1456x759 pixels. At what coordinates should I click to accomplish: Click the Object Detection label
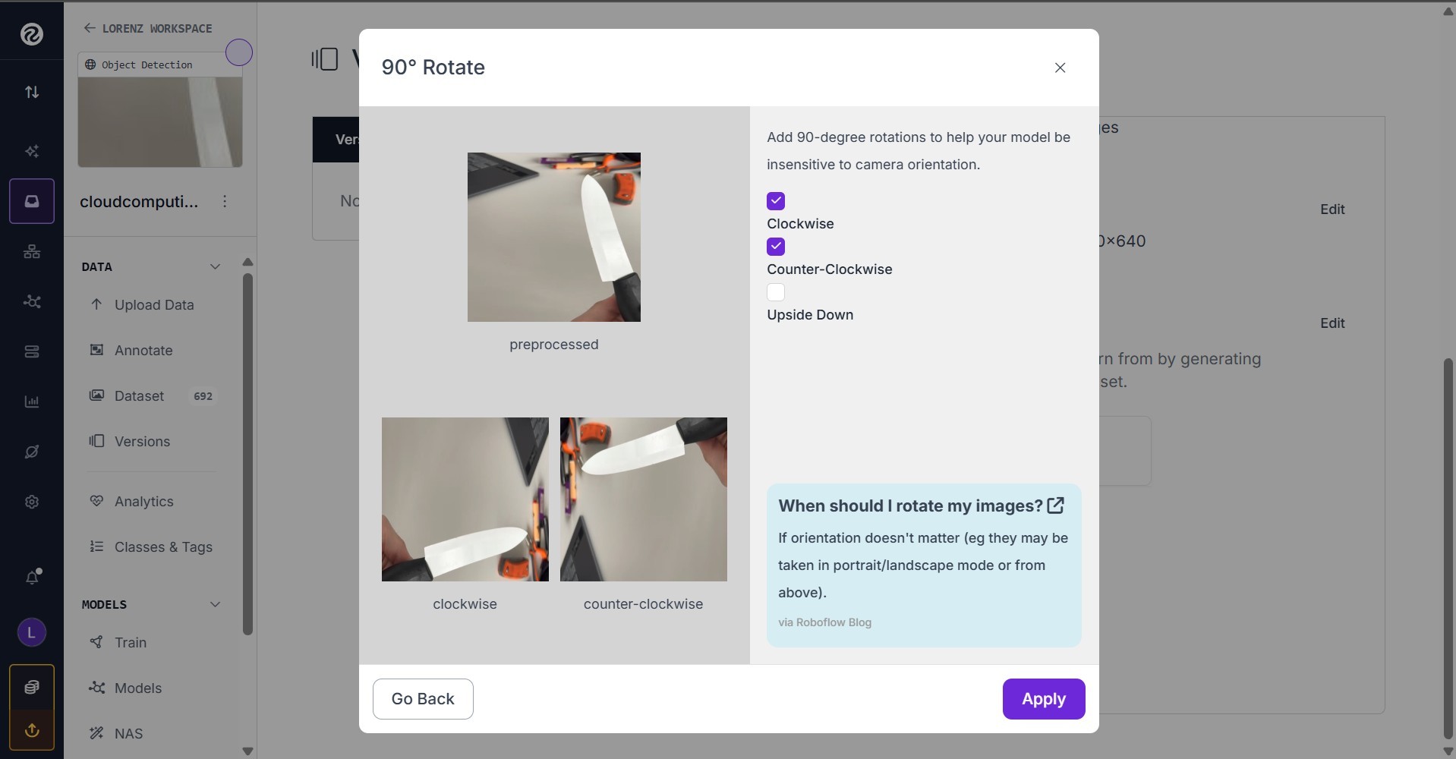pyautogui.click(x=147, y=65)
